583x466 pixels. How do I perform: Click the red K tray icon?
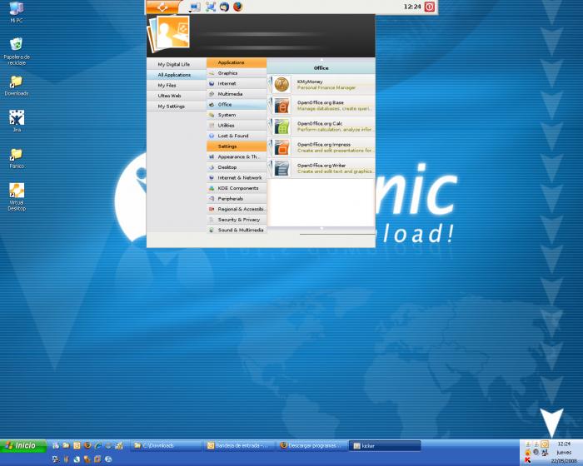(527, 460)
